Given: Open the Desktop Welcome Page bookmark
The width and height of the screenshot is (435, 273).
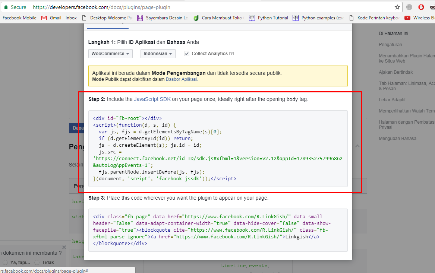Looking at the screenshot, I should click(107, 18).
